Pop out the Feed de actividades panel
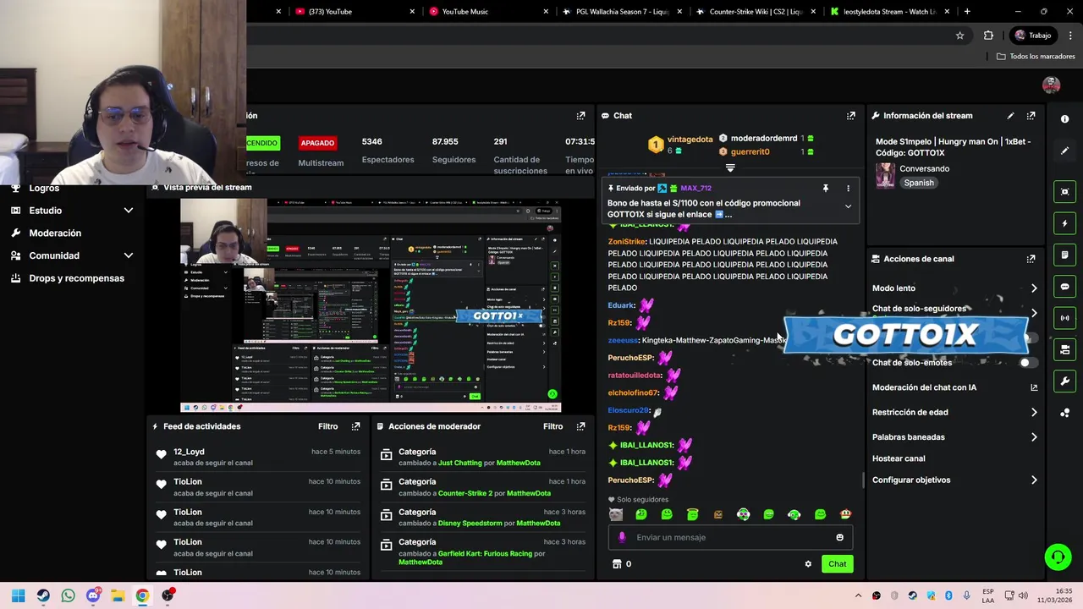This screenshot has height=609, width=1083. [x=355, y=426]
